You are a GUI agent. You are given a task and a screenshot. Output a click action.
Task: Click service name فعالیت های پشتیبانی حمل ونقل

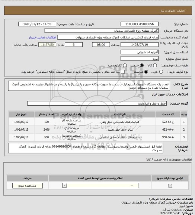(120, 122)
